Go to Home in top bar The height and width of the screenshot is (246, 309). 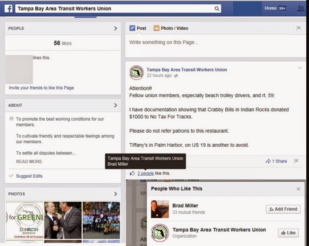pos(270,8)
